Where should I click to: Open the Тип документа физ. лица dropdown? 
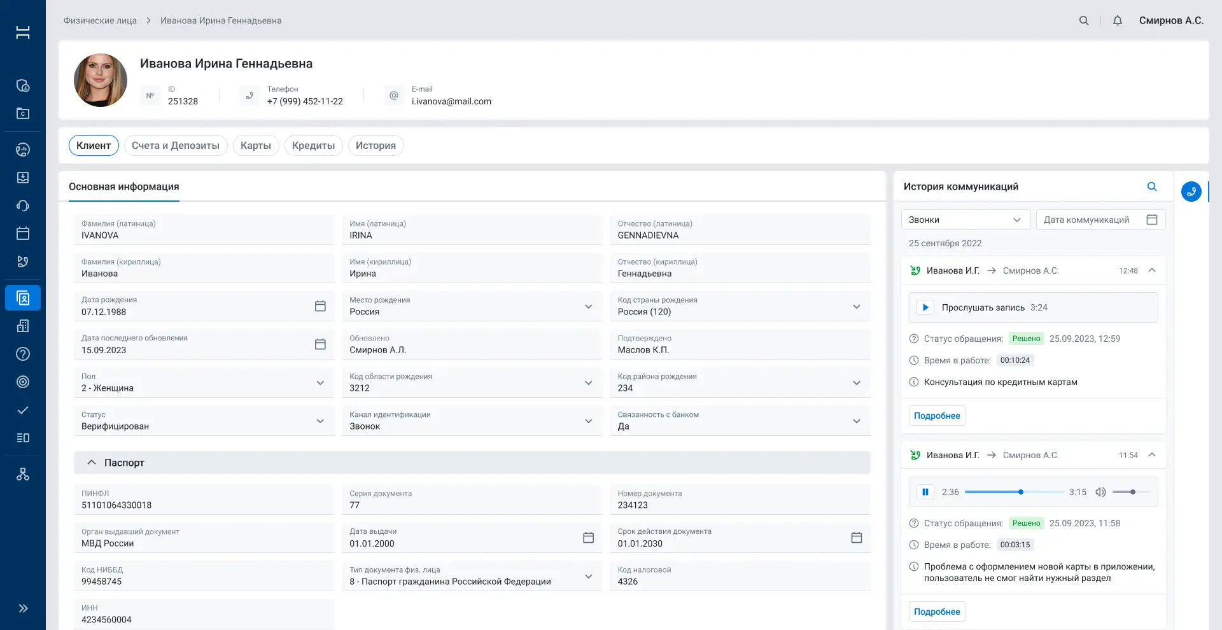[472, 576]
